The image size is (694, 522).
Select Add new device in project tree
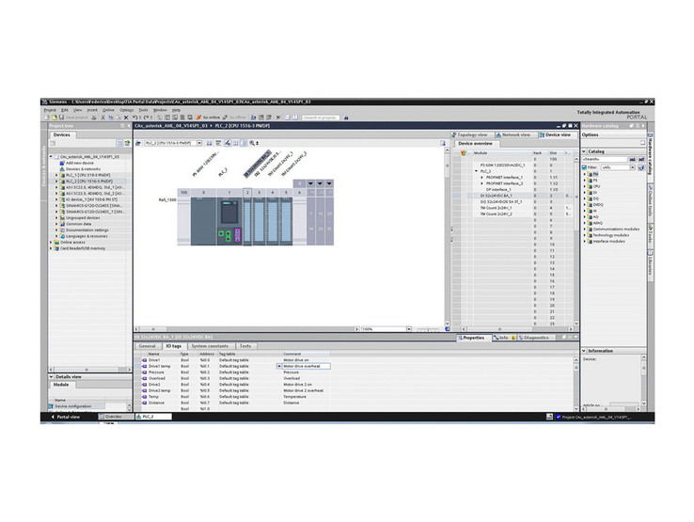tap(80, 163)
